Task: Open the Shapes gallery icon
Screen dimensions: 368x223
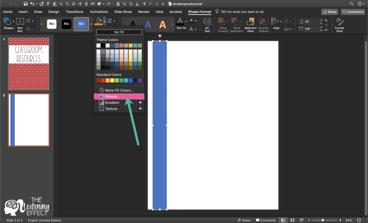Action: click(7, 22)
